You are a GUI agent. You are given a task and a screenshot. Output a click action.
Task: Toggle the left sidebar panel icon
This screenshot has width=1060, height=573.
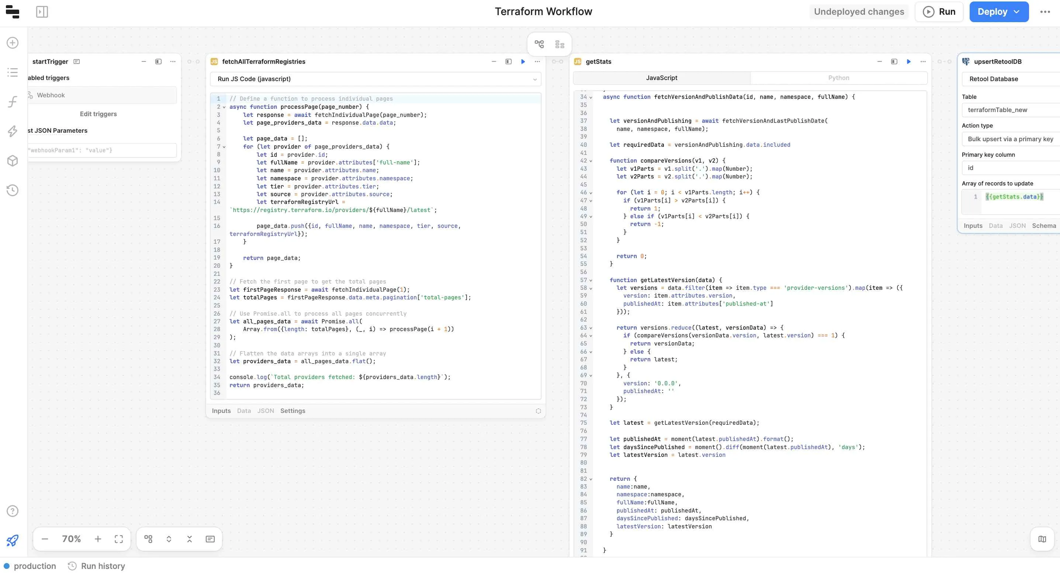click(x=42, y=11)
